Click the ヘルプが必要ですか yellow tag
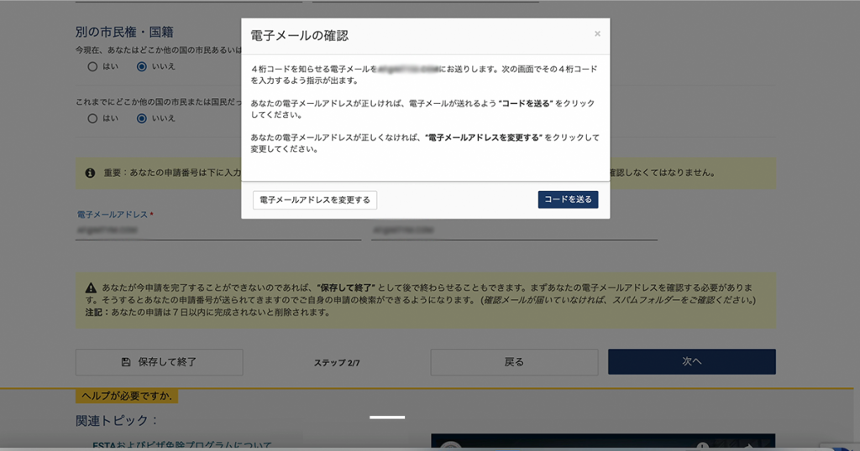 click(127, 396)
